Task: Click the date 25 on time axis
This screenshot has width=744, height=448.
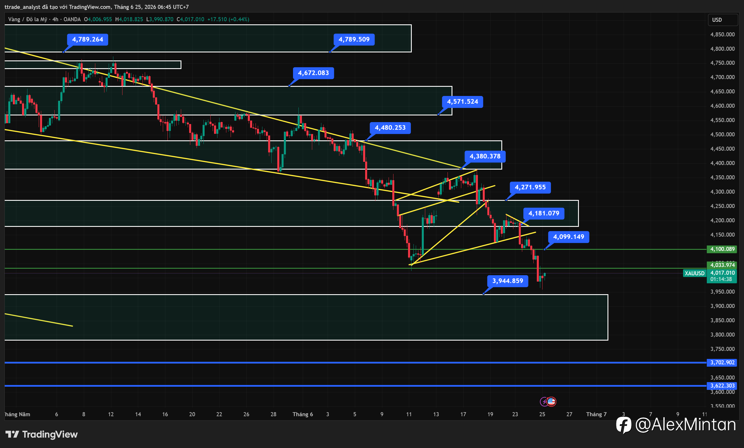Action: coord(542,414)
